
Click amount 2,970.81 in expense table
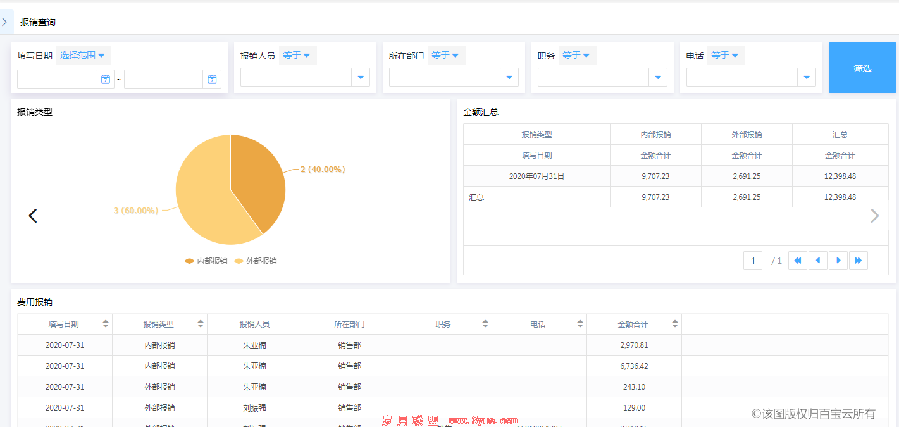(634, 345)
